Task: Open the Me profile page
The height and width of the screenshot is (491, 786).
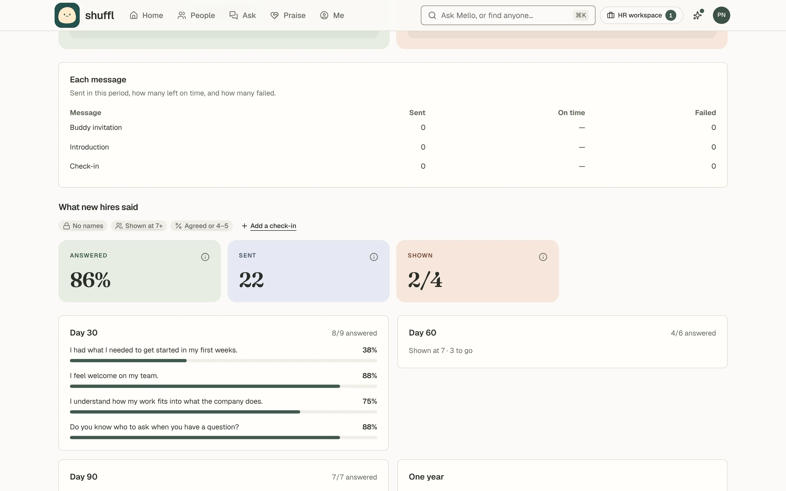Action: click(332, 15)
